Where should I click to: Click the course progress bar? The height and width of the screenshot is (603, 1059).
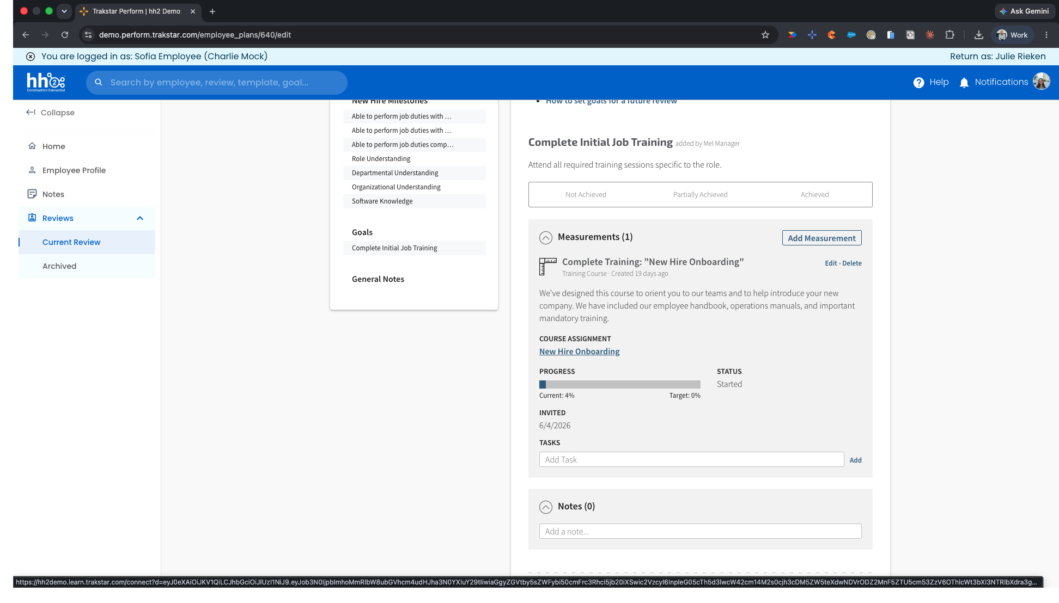tap(620, 384)
